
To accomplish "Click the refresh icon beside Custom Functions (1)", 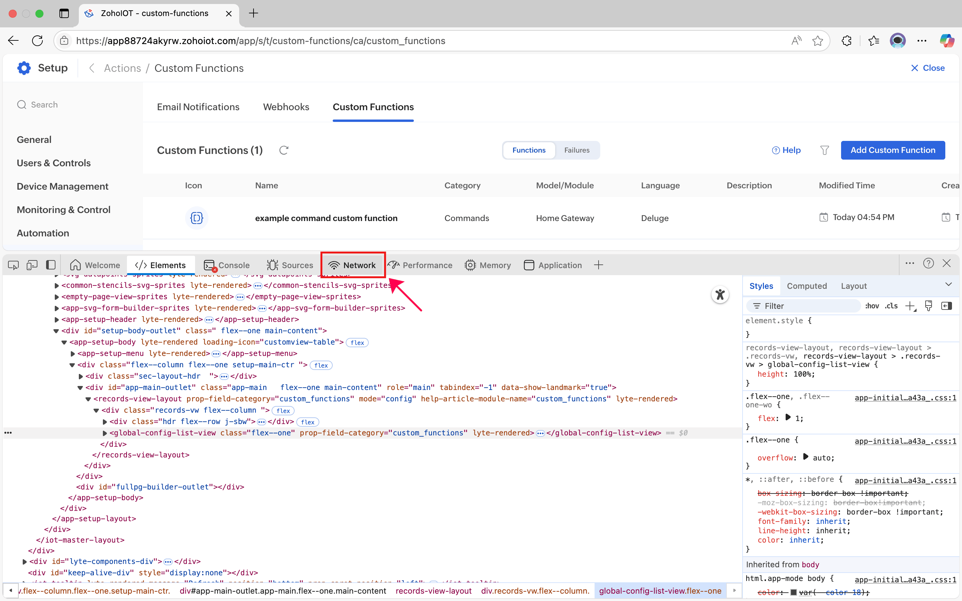I will tap(284, 150).
